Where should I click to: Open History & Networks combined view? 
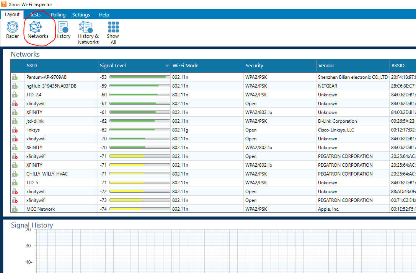[88, 33]
